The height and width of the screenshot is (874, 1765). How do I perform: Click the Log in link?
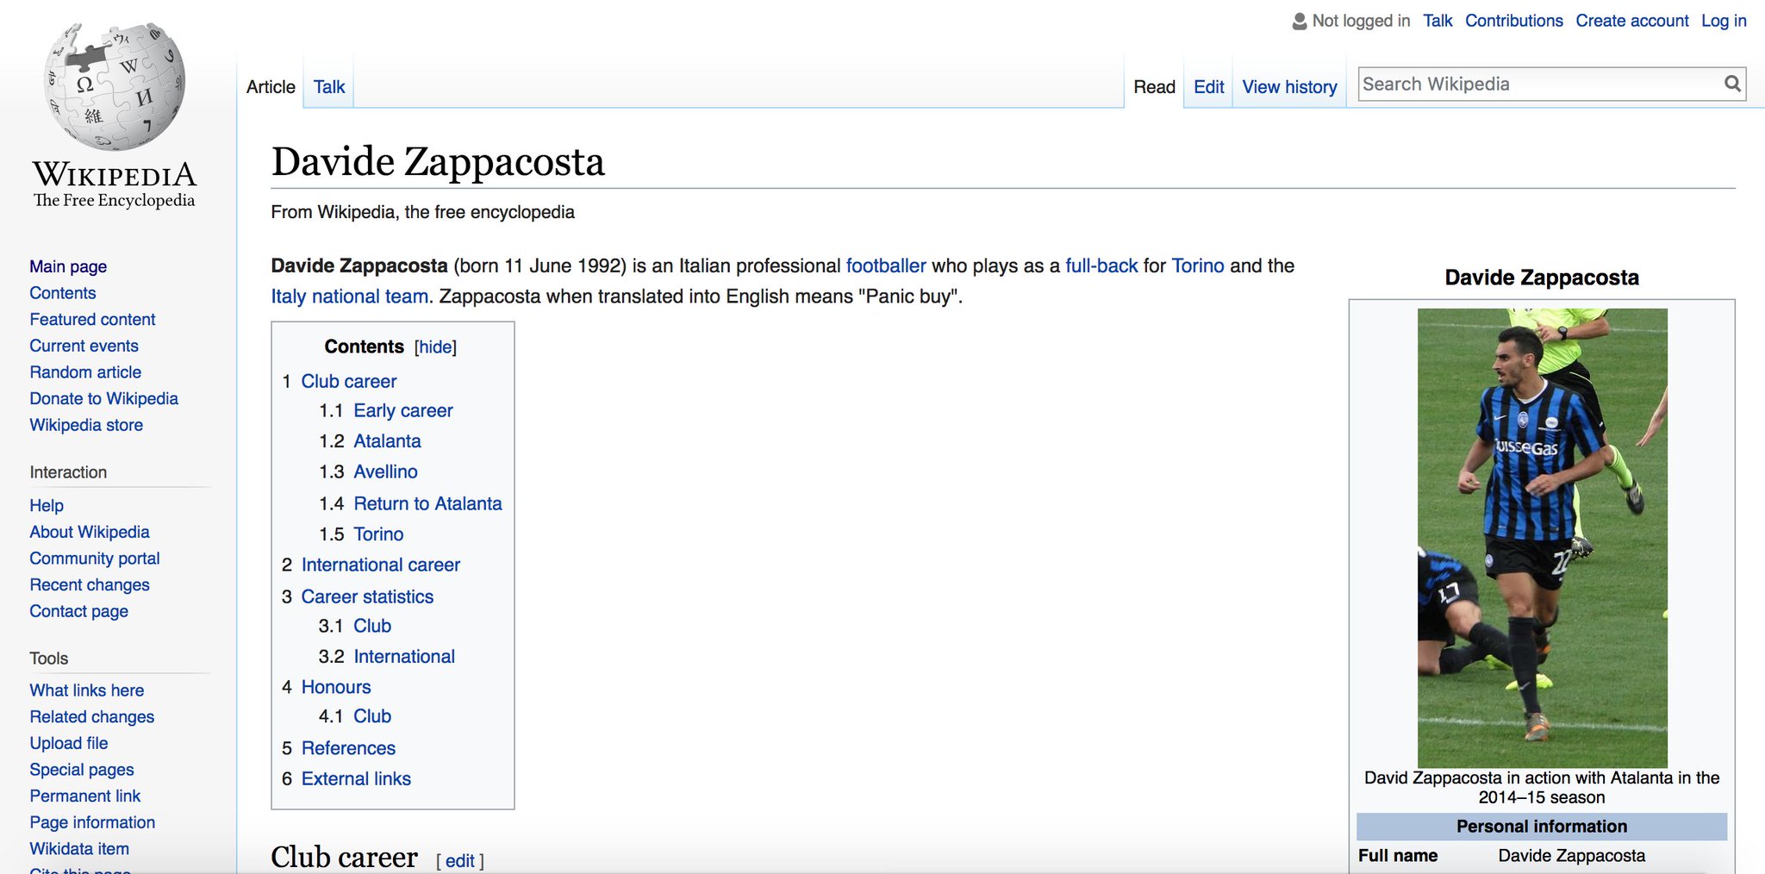click(1723, 21)
